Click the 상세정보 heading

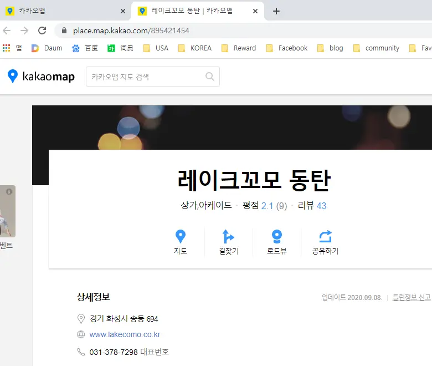pos(94,297)
